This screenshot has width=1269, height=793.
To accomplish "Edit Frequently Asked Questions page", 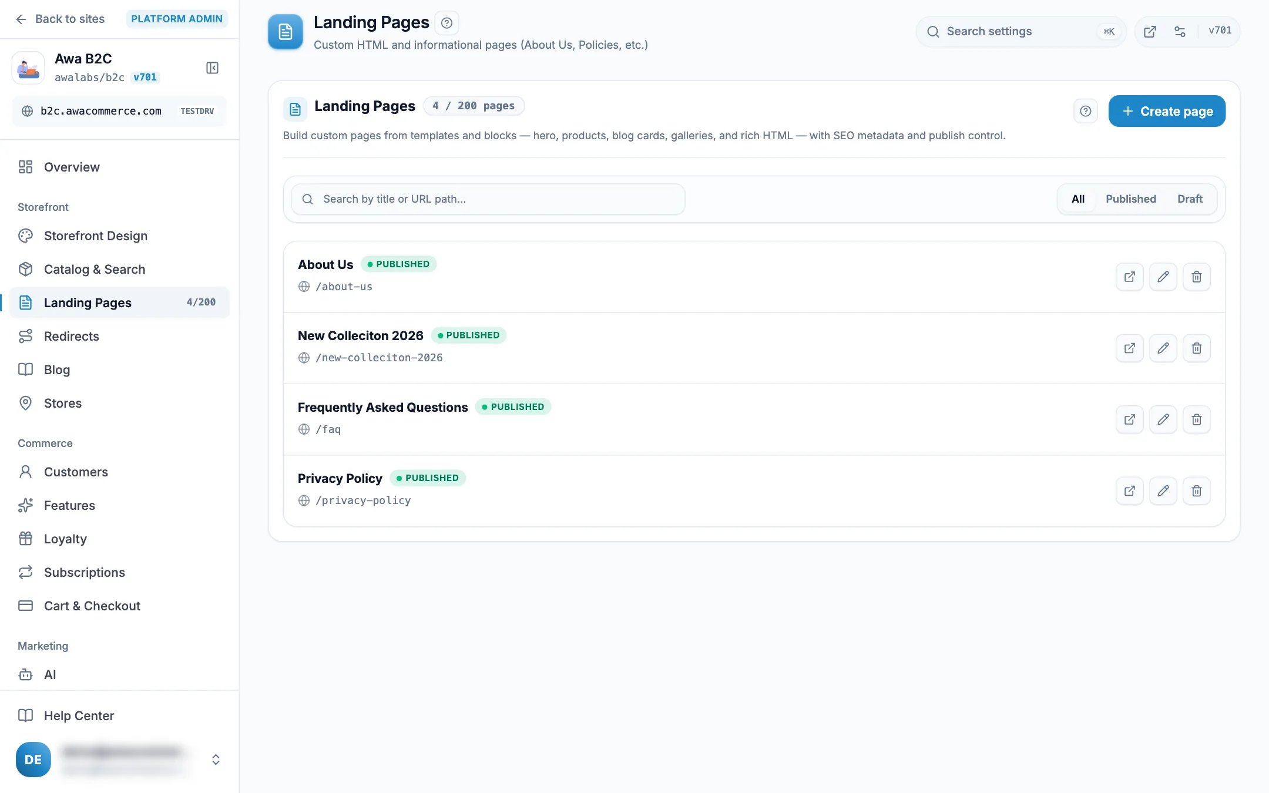I will tap(1163, 419).
